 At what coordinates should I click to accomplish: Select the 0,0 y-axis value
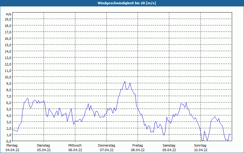(x=9, y=141)
